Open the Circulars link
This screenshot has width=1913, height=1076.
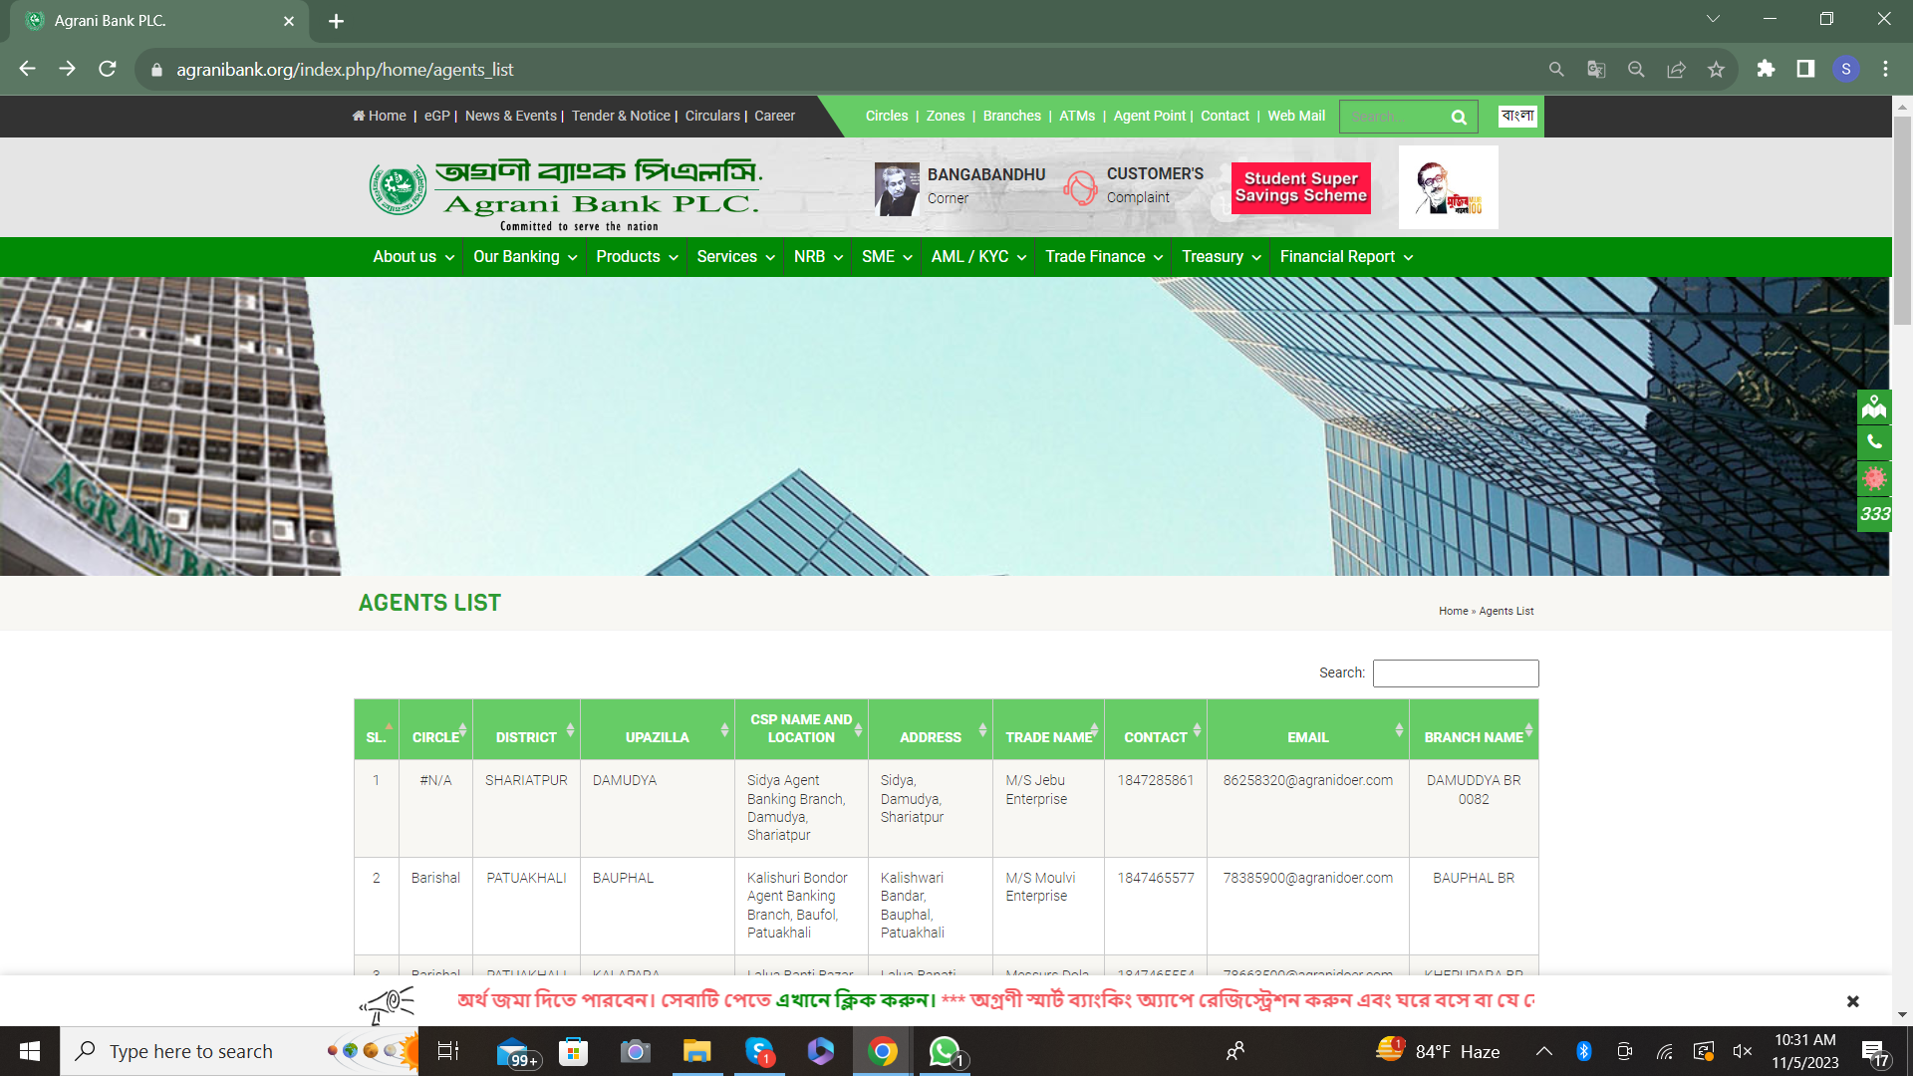(712, 116)
